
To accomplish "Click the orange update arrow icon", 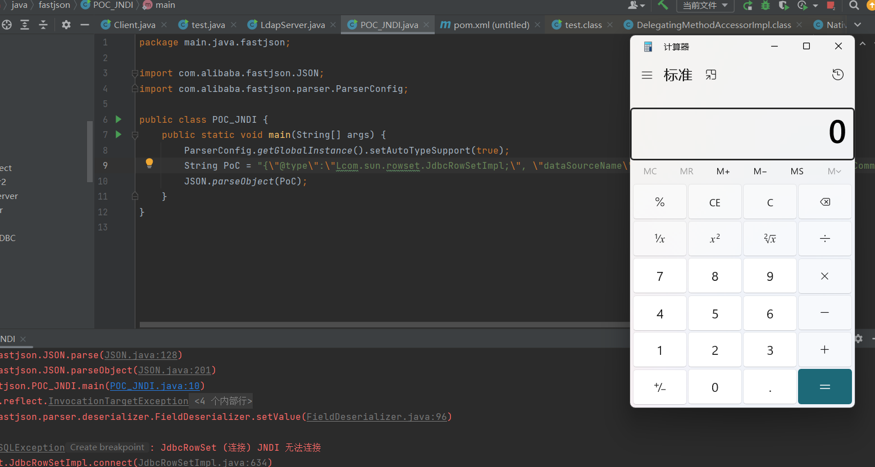I will 871,6.
